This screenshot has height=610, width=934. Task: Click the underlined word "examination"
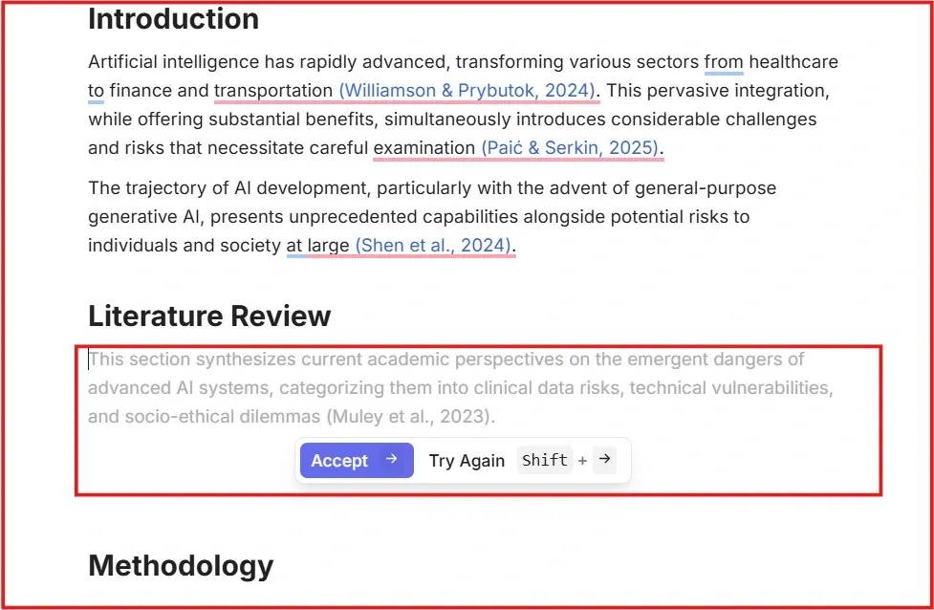click(x=424, y=148)
